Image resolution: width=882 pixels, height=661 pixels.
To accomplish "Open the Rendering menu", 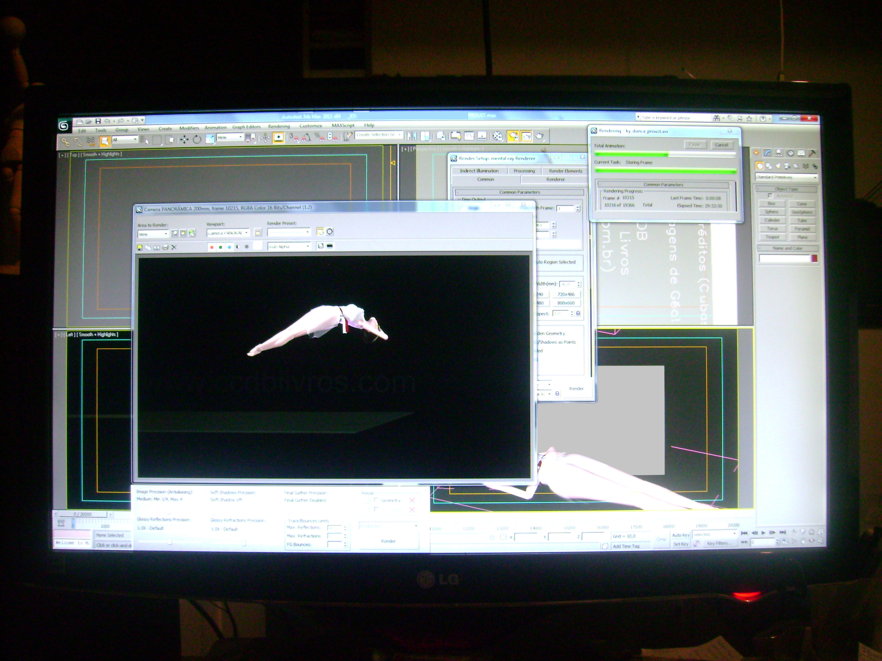I will point(279,126).
